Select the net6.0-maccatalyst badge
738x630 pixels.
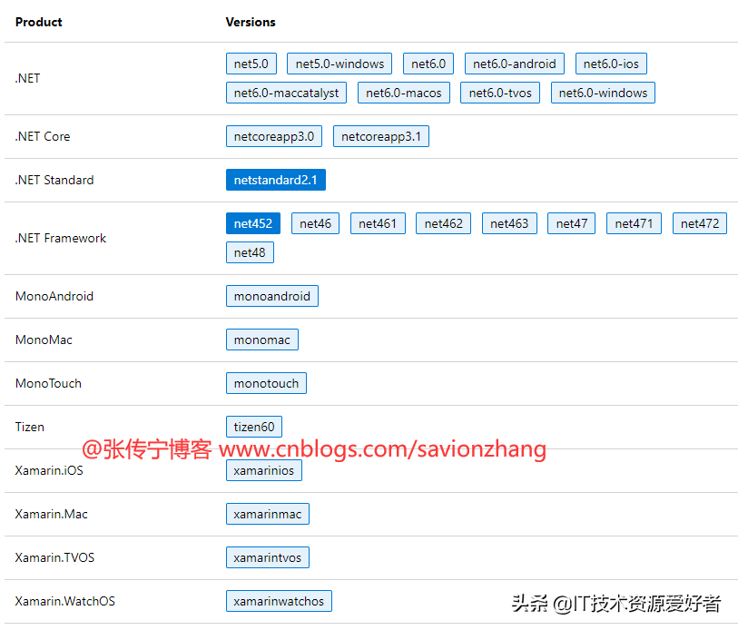tap(286, 93)
